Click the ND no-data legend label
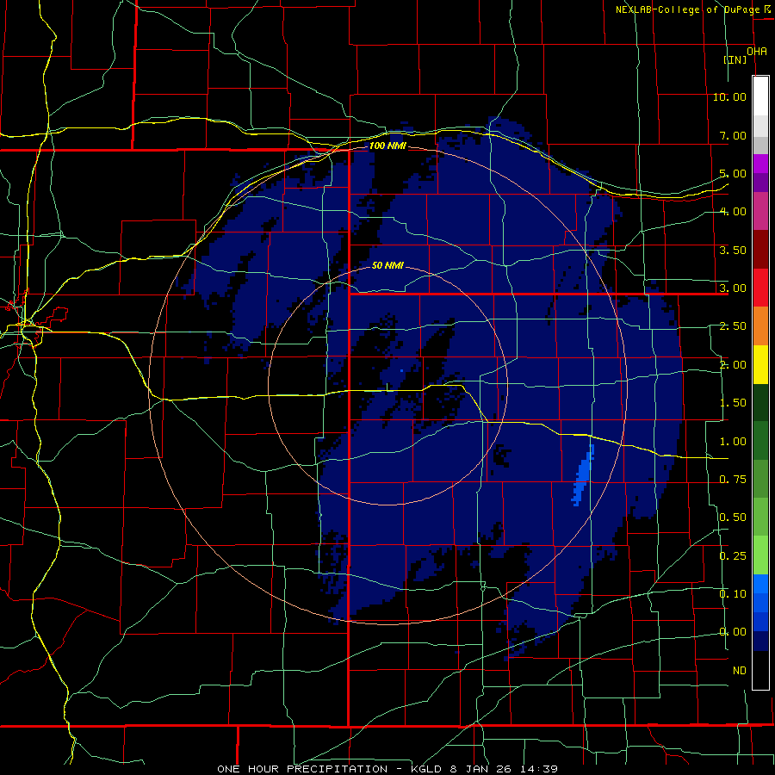Image resolution: width=775 pixels, height=775 pixels. 740,671
